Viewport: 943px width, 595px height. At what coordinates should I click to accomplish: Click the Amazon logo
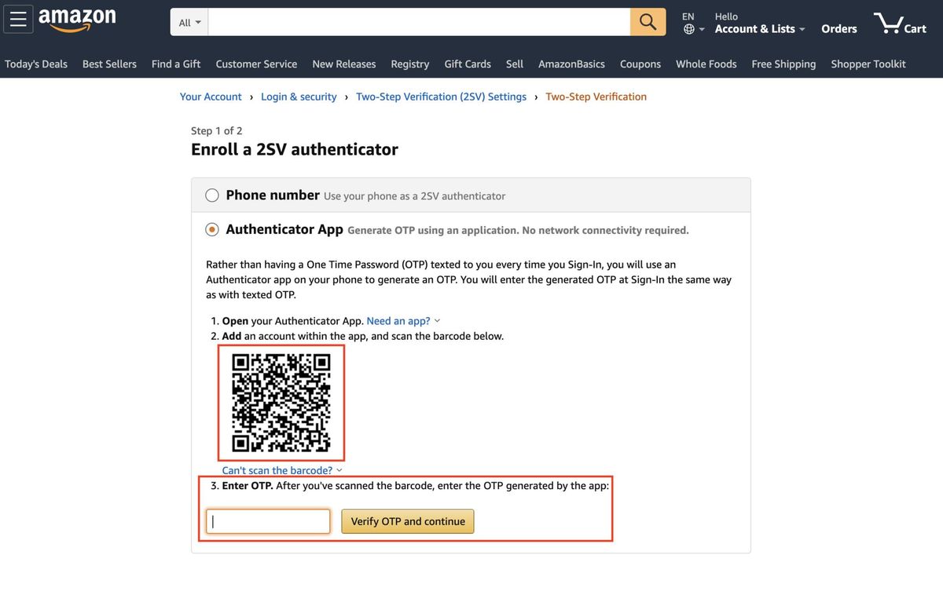(76, 19)
